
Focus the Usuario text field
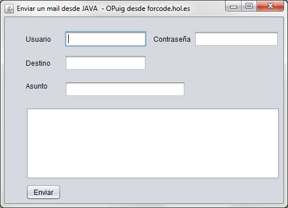click(x=105, y=39)
